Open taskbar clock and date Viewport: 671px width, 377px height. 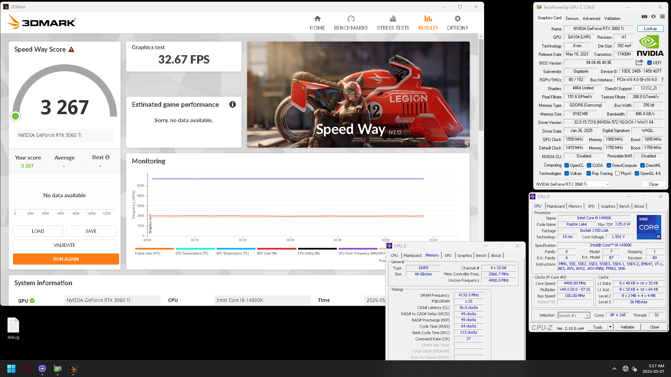click(653, 369)
